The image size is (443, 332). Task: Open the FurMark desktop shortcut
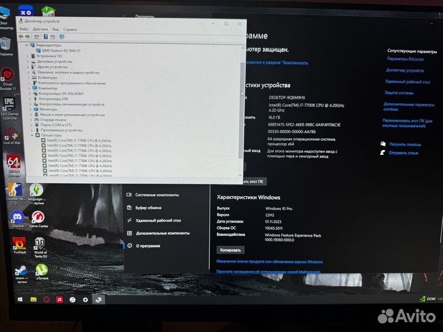click(19, 243)
